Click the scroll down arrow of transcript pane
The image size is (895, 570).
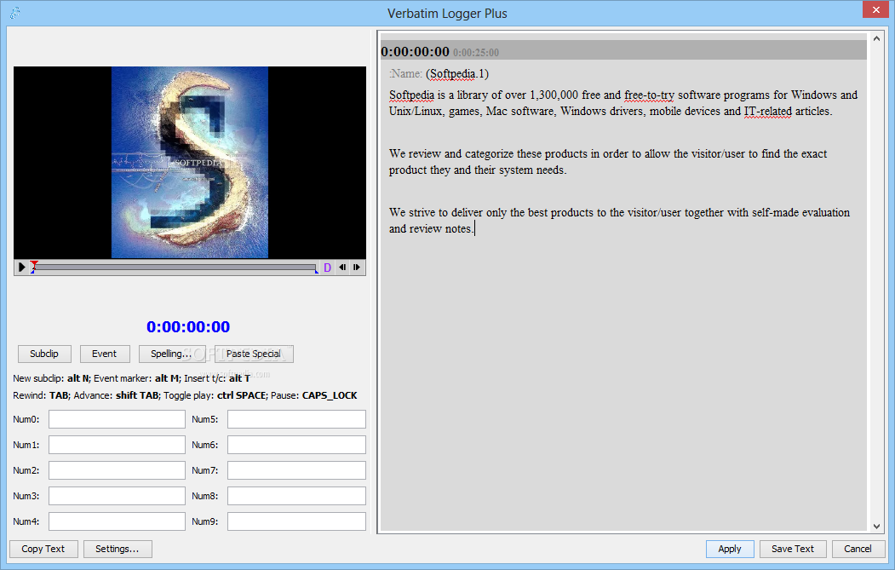pyautogui.click(x=877, y=526)
